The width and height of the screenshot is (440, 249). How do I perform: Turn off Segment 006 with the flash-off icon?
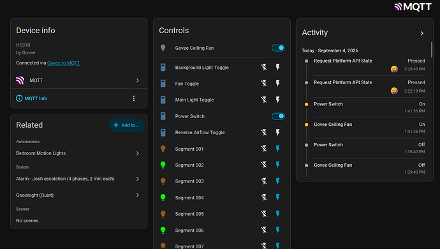(264, 230)
